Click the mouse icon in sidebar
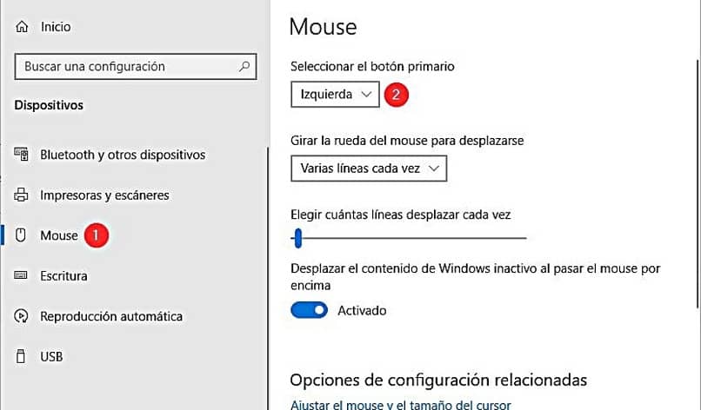 22,235
